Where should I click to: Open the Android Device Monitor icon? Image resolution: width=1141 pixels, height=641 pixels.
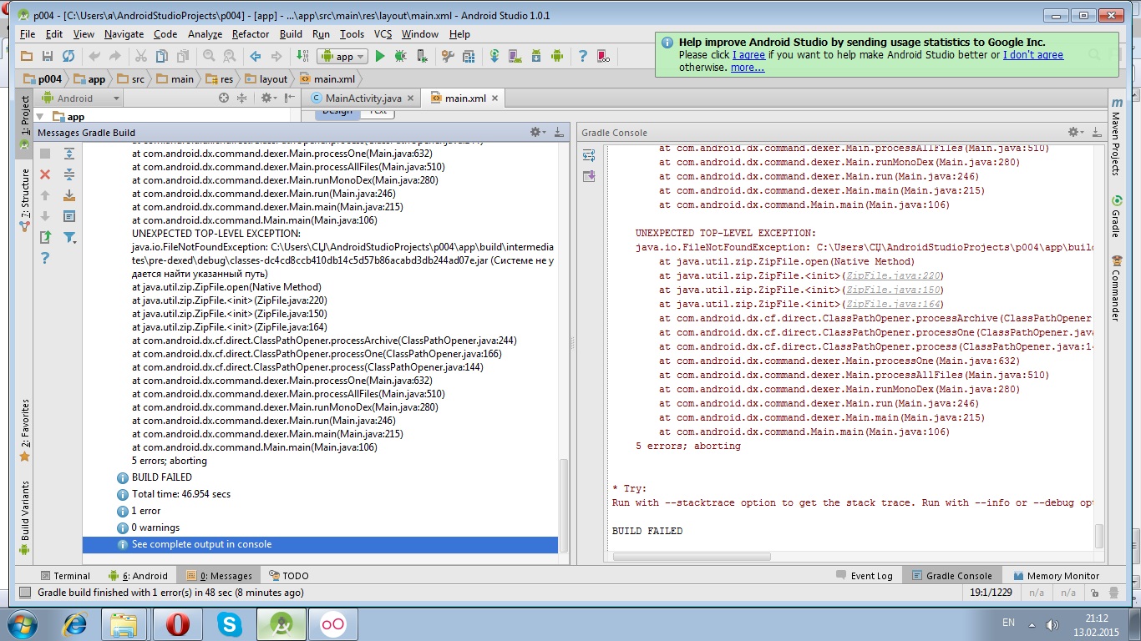point(556,56)
